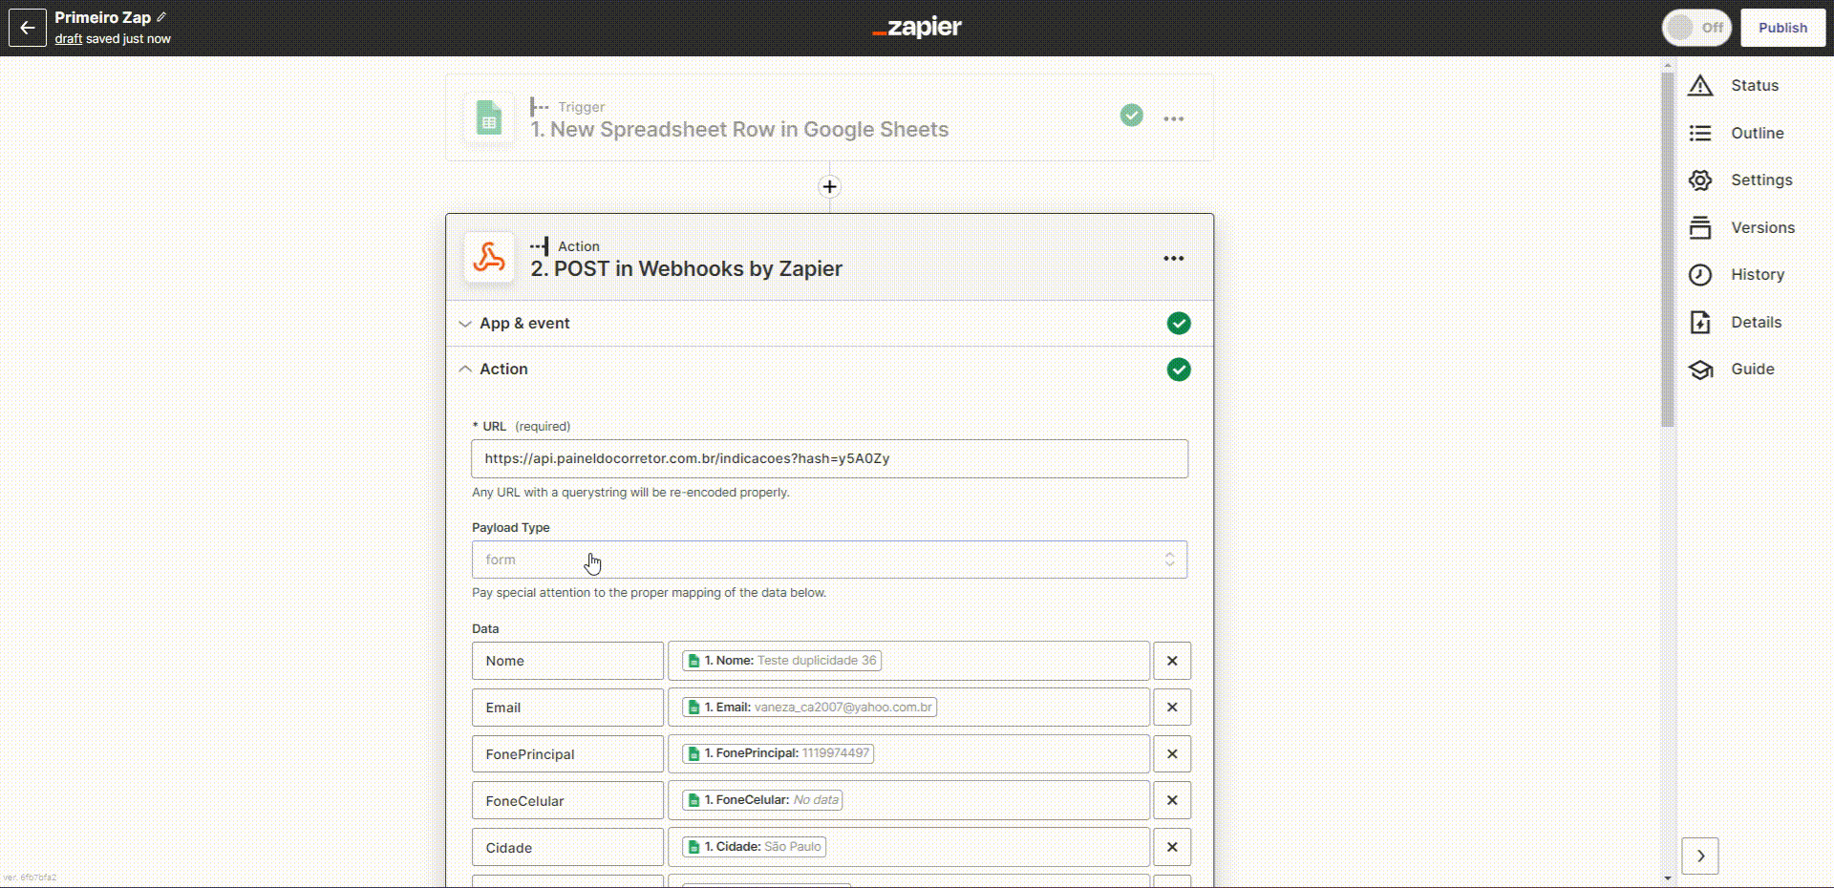This screenshot has height=888, width=1834.
Task: Edit the Nome key field
Action: pos(567,661)
